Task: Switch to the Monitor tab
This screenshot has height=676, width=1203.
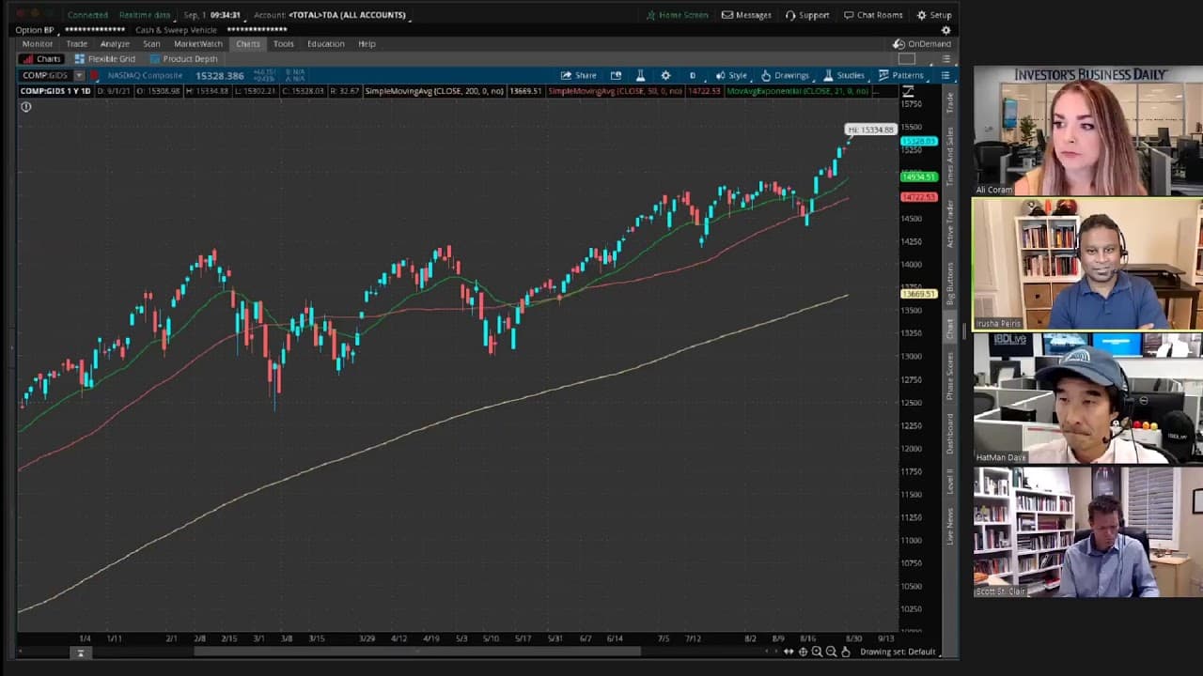Action: [x=38, y=44]
